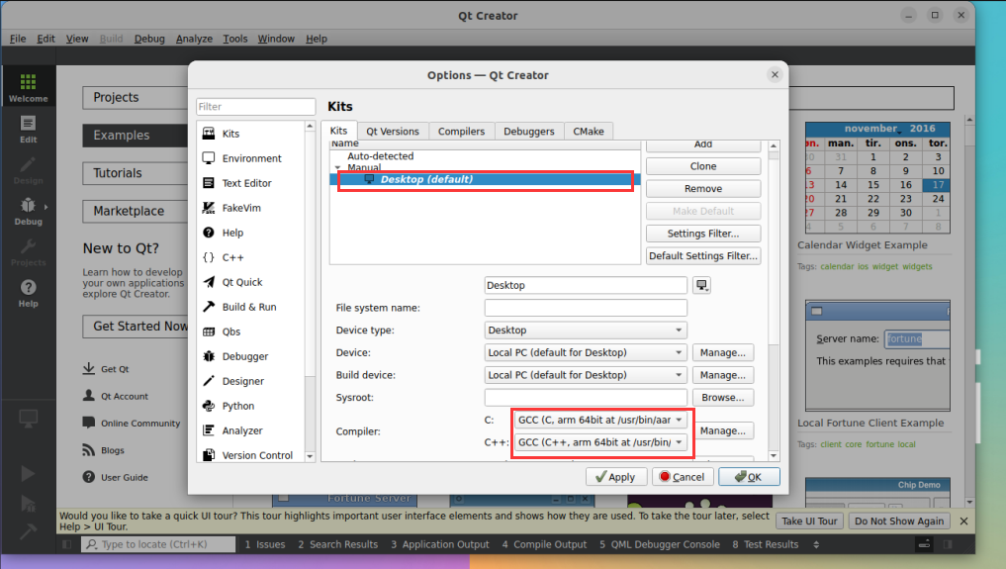The height and width of the screenshot is (569, 1006).
Task: Apply the options changes
Action: pos(615,477)
